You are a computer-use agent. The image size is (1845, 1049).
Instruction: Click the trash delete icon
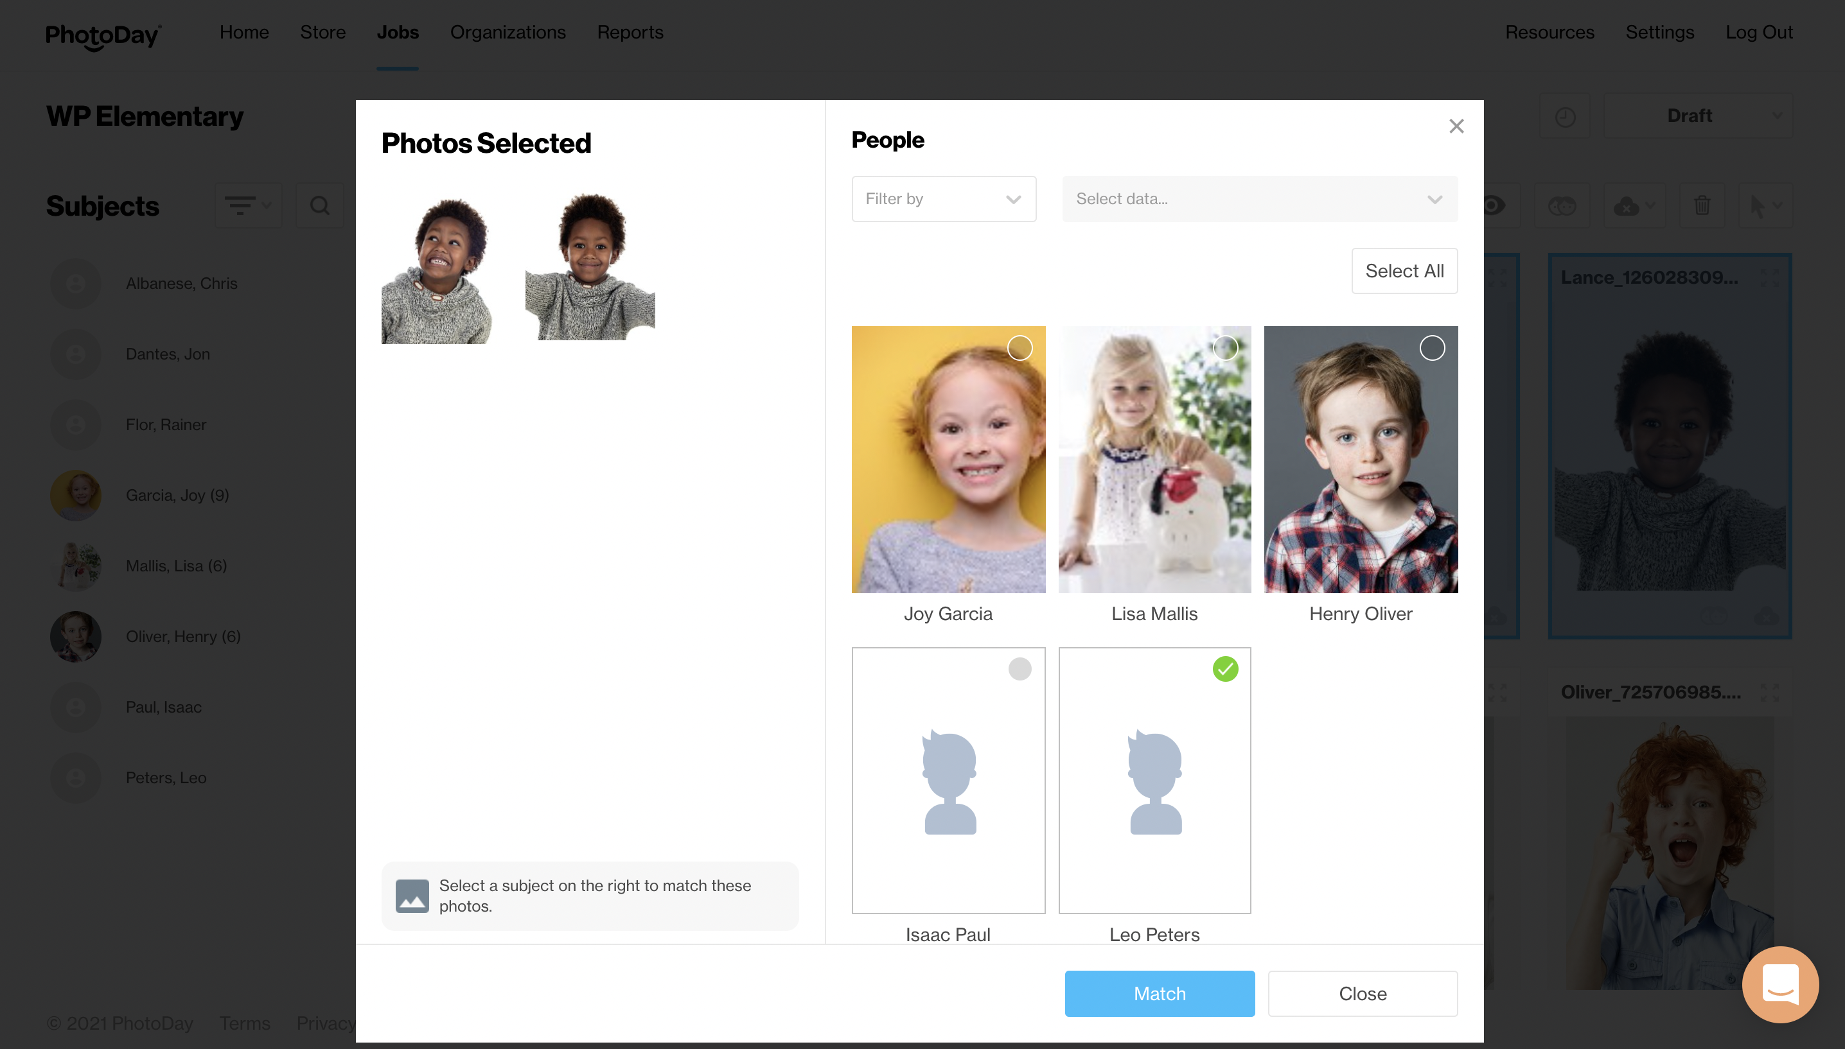tap(1702, 206)
